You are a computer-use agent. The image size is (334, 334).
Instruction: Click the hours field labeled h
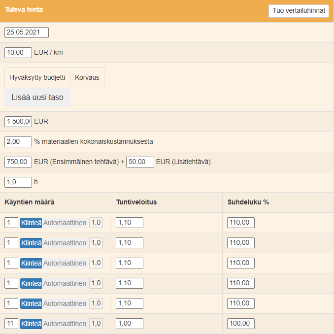click(x=18, y=182)
